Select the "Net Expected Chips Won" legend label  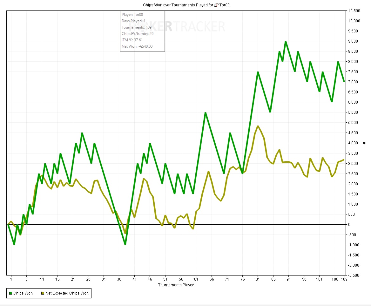point(67,293)
